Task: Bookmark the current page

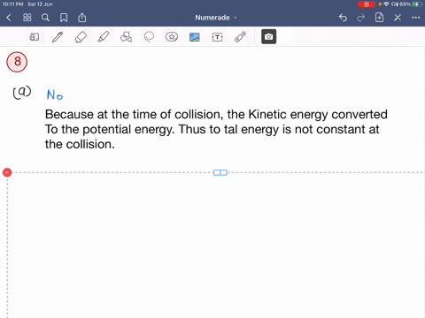Action: 64,18
